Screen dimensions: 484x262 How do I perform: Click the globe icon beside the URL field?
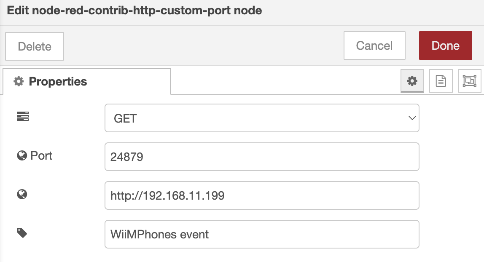(x=22, y=194)
